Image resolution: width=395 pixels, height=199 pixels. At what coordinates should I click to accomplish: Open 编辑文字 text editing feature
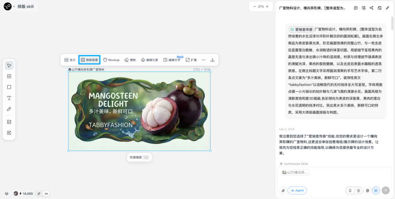pos(172,60)
